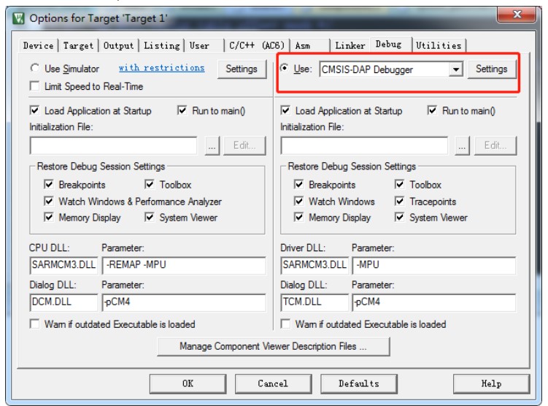This screenshot has height=406, width=548.
Task: Toggle Tracepoints checkbox in debugger settings
Action: (399, 201)
